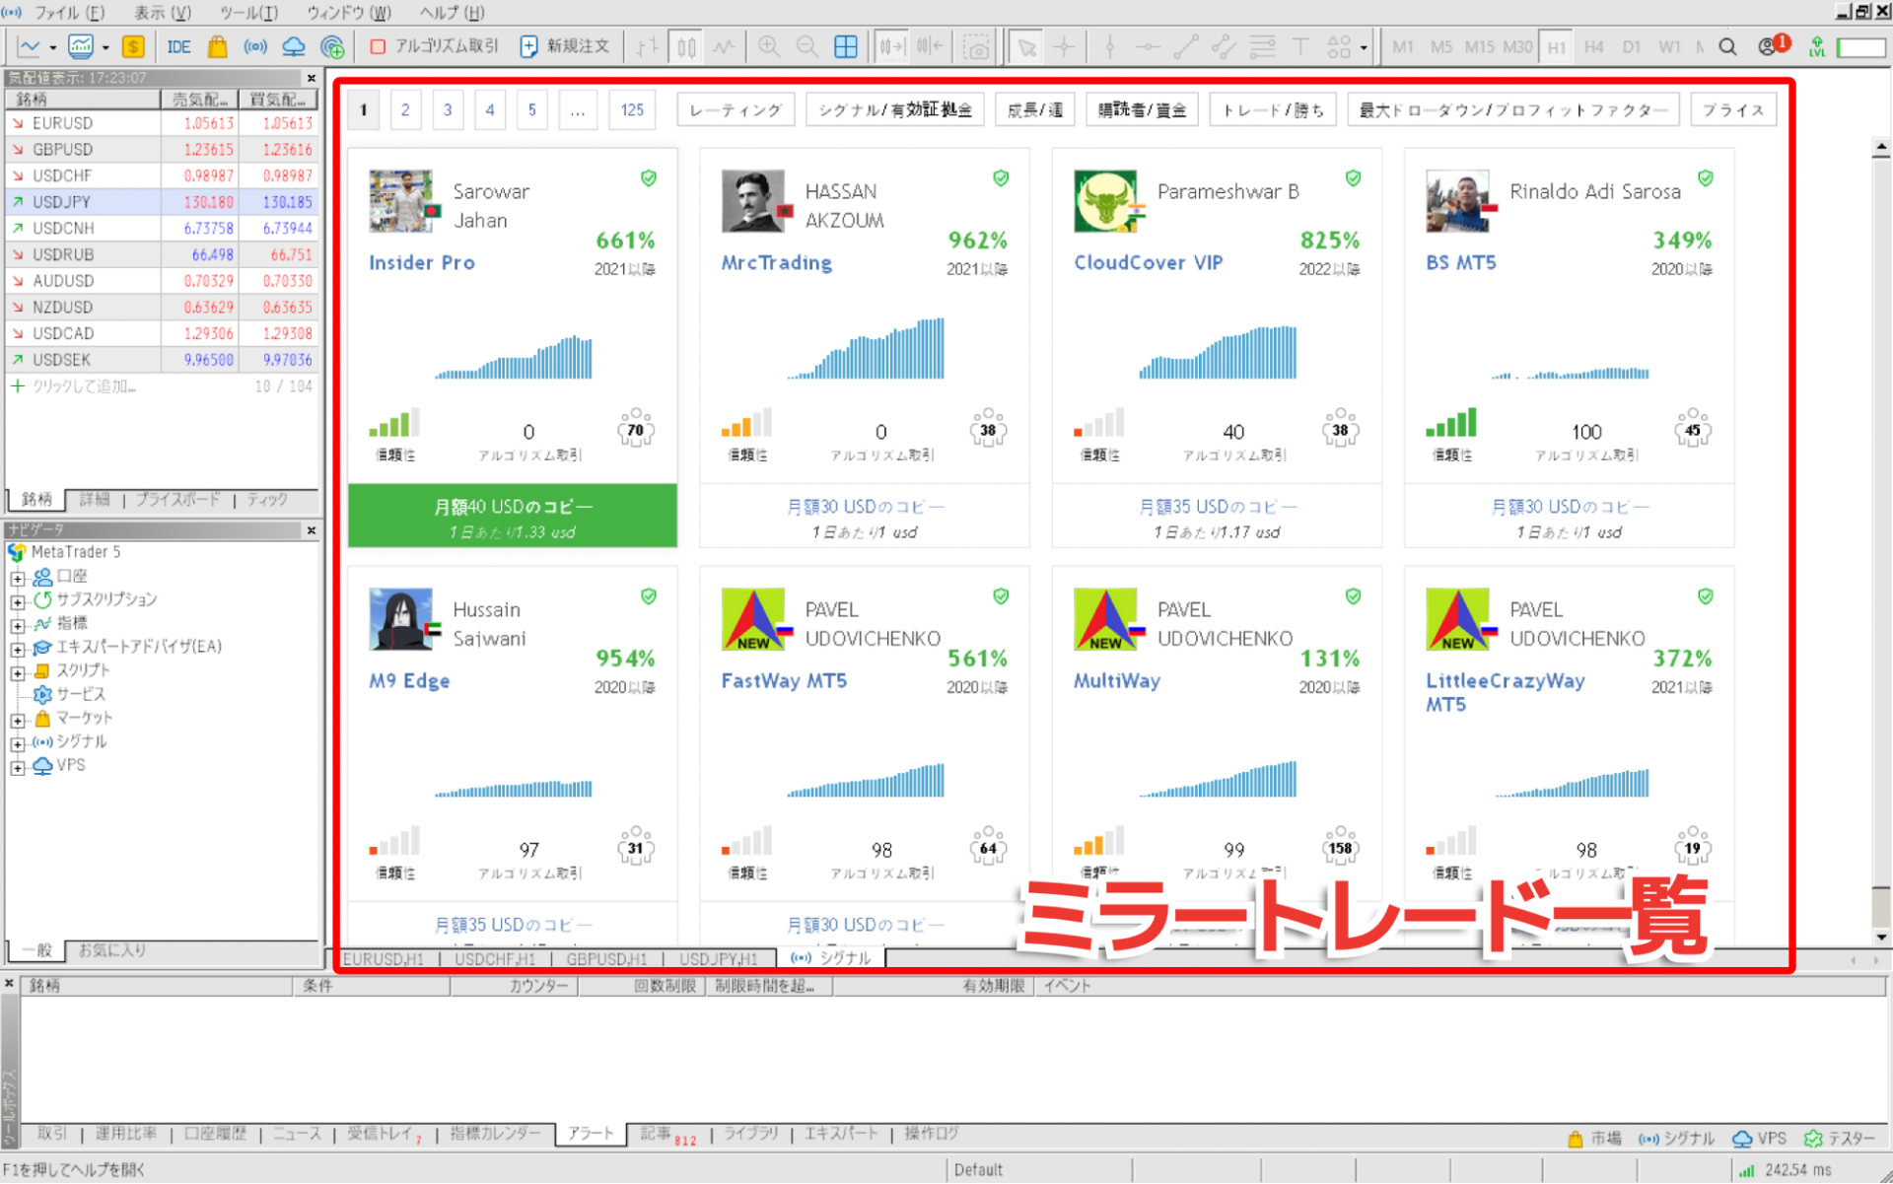Select the arrow cursor tool

coord(1026,46)
